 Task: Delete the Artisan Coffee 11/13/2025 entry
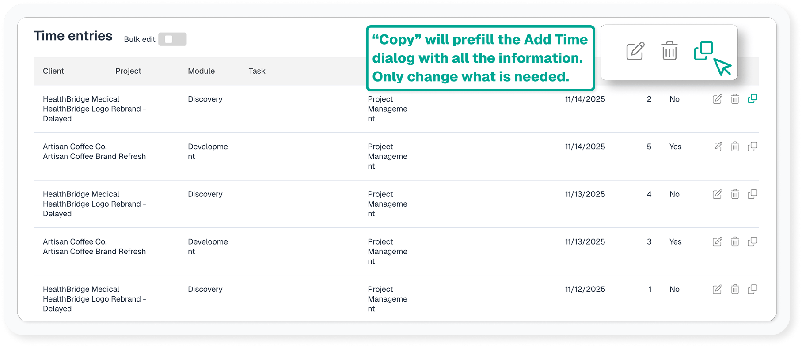(x=735, y=242)
